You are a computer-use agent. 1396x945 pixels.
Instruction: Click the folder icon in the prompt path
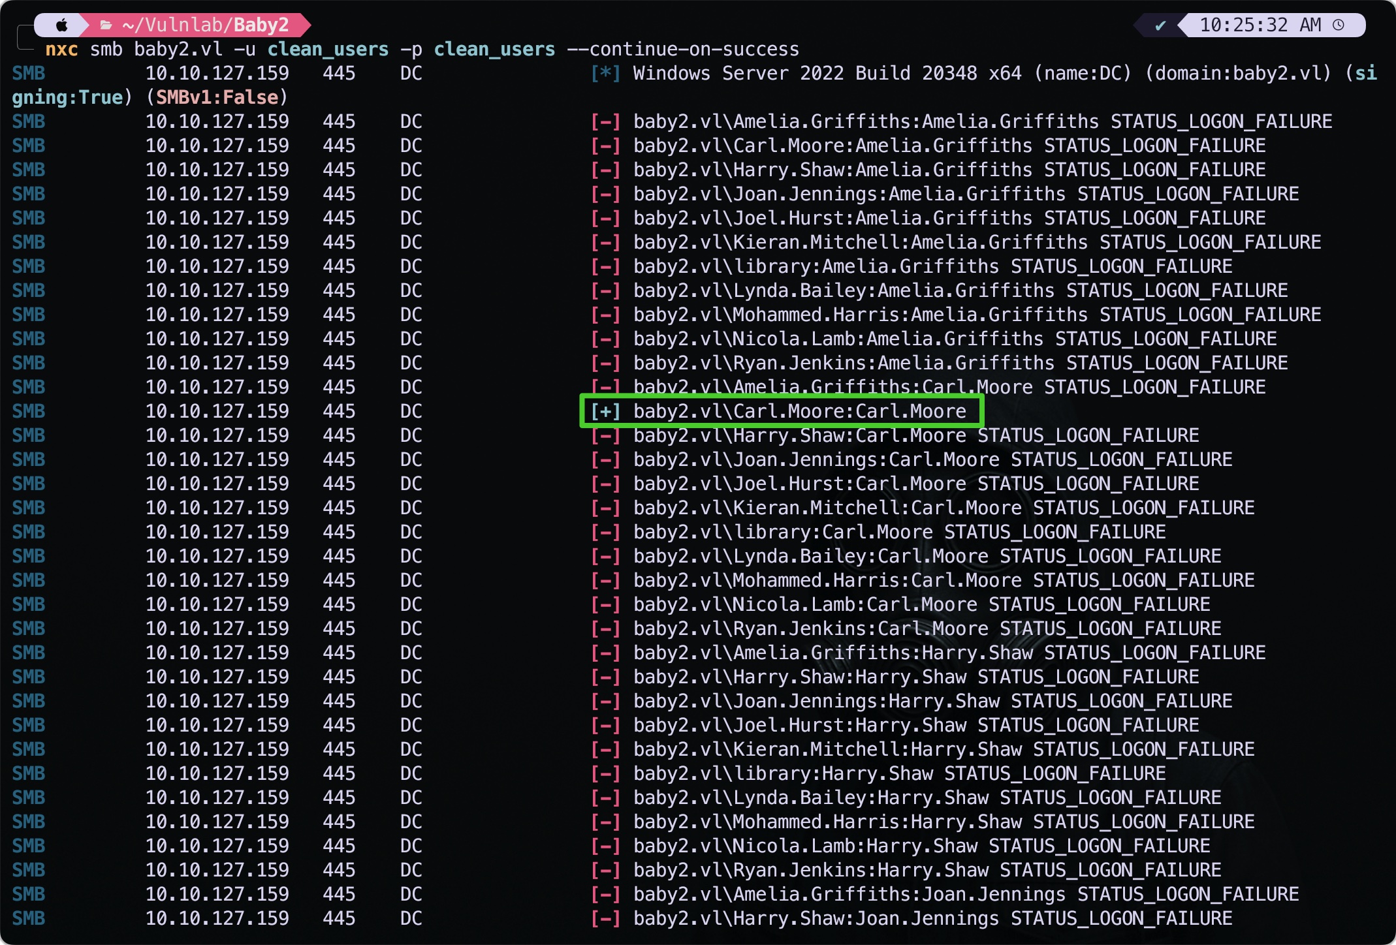106,25
